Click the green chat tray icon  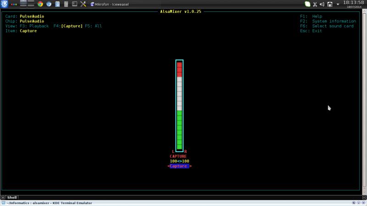pos(307,4)
